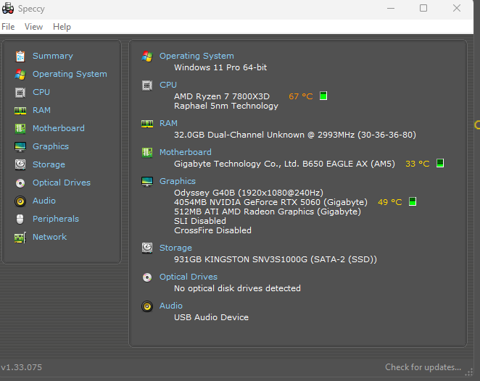The height and width of the screenshot is (381, 480).
Task: Select Motherboard in the sidebar
Action: click(59, 128)
